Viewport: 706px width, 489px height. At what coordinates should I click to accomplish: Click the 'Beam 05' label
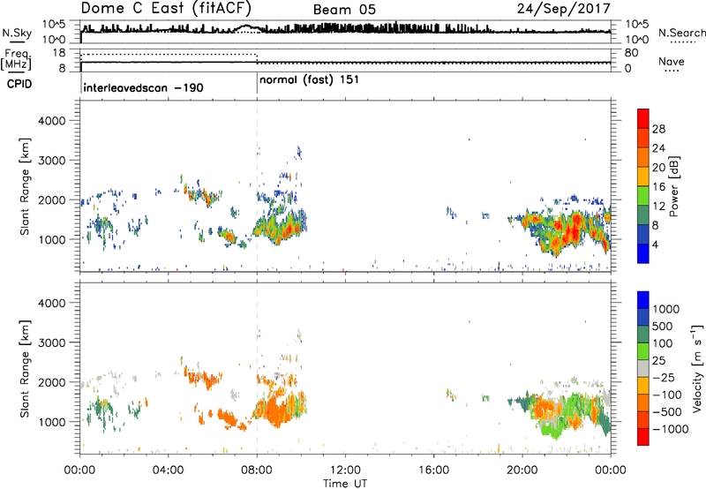click(344, 10)
